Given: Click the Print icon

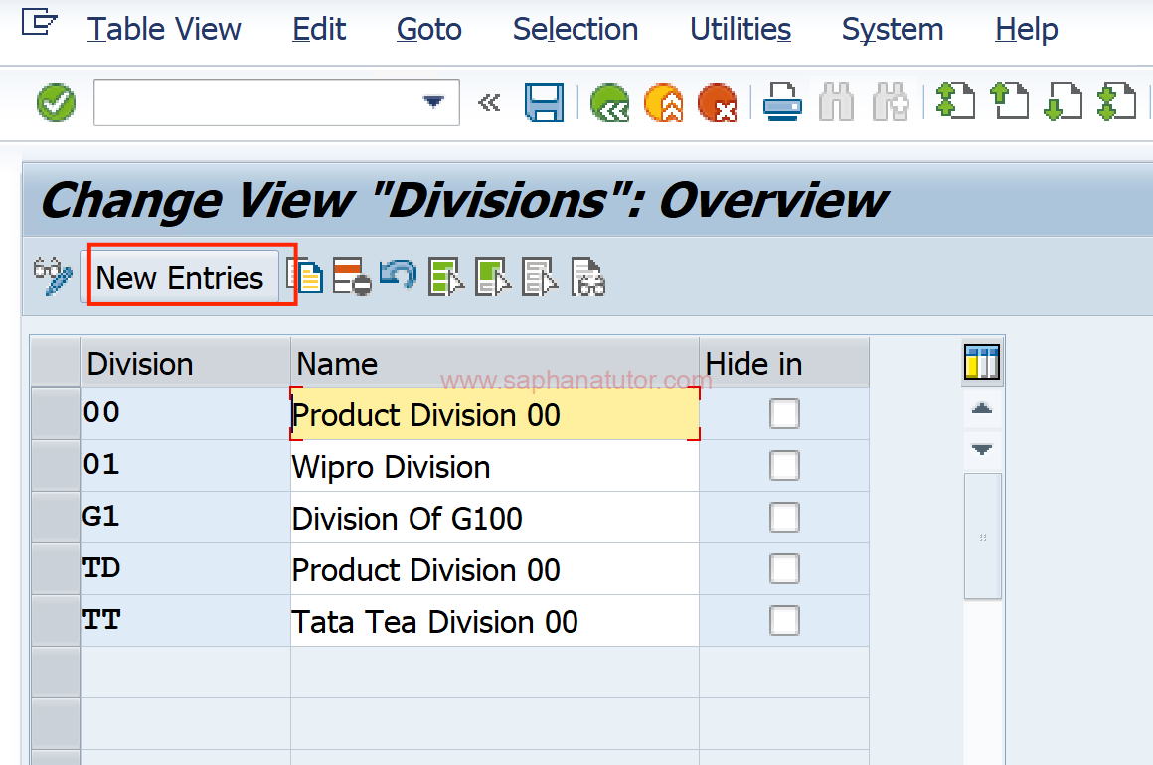Looking at the screenshot, I should 781,103.
